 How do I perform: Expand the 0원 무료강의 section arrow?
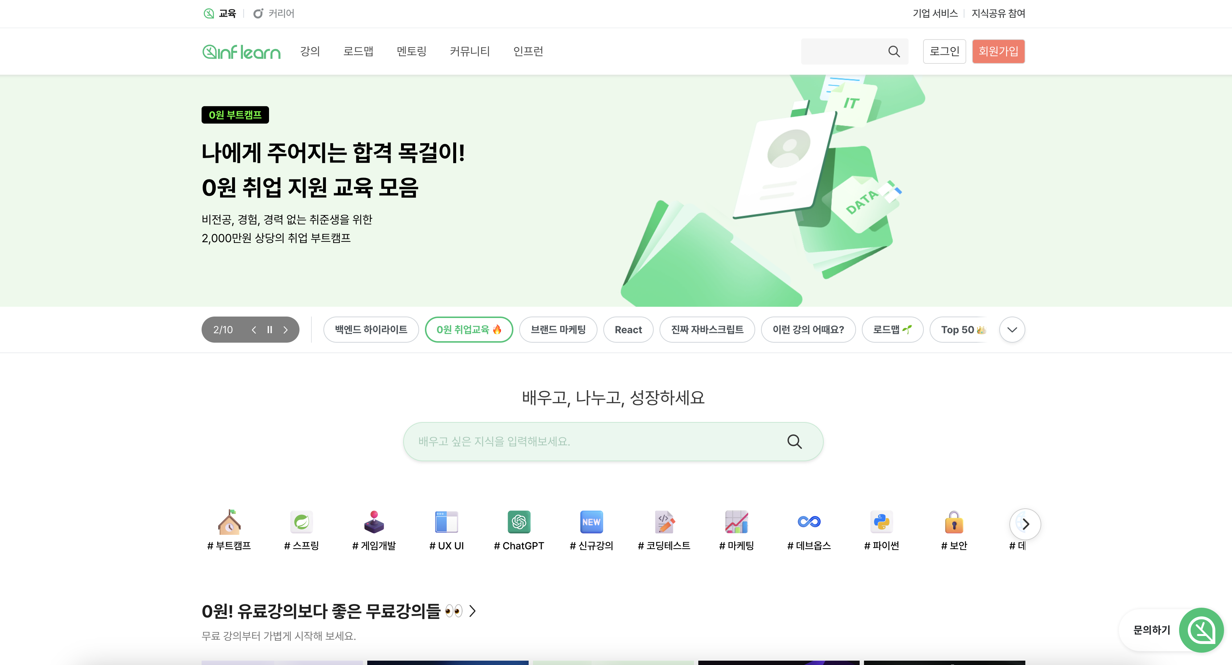[472, 611]
